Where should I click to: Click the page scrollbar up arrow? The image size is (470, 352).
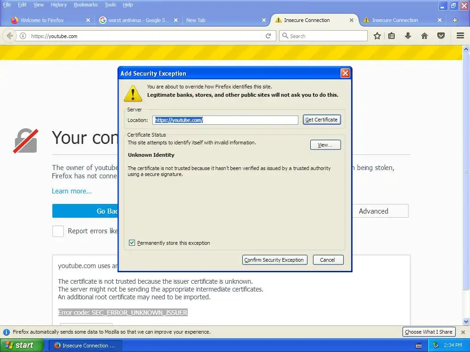coord(466,49)
